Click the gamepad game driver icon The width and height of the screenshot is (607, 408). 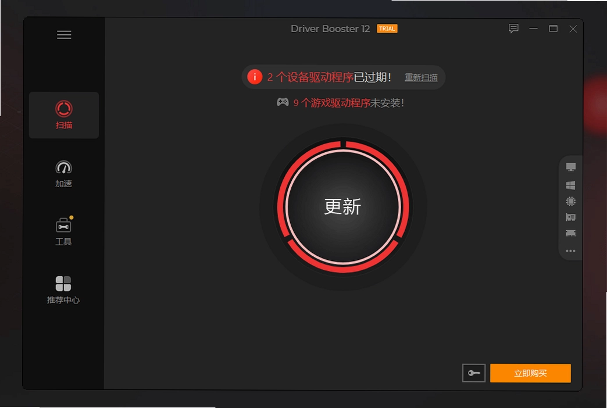(x=283, y=102)
